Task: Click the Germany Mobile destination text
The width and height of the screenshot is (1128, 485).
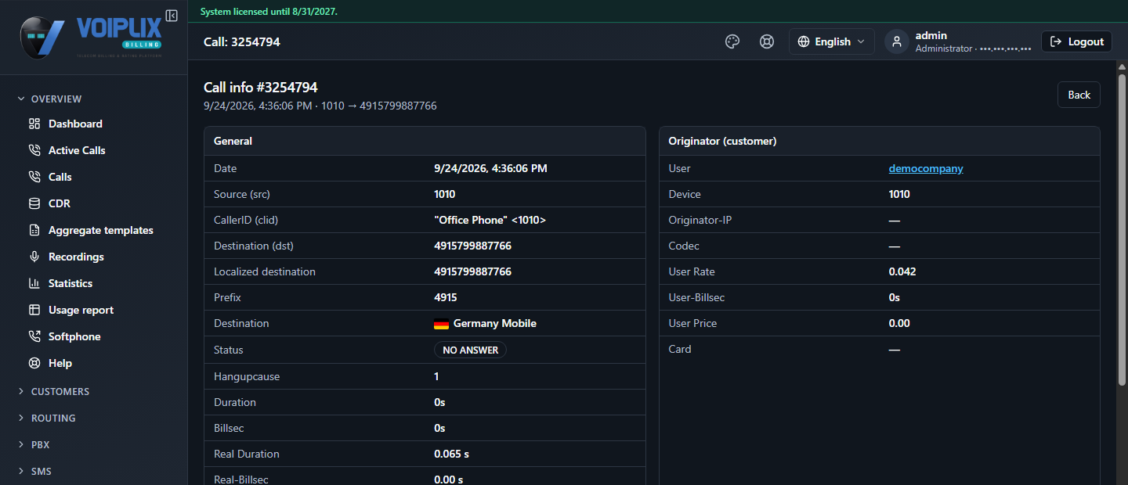Action: pyautogui.click(x=495, y=323)
